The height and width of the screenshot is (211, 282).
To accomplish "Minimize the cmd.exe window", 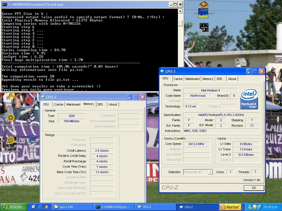I will [171, 4].
